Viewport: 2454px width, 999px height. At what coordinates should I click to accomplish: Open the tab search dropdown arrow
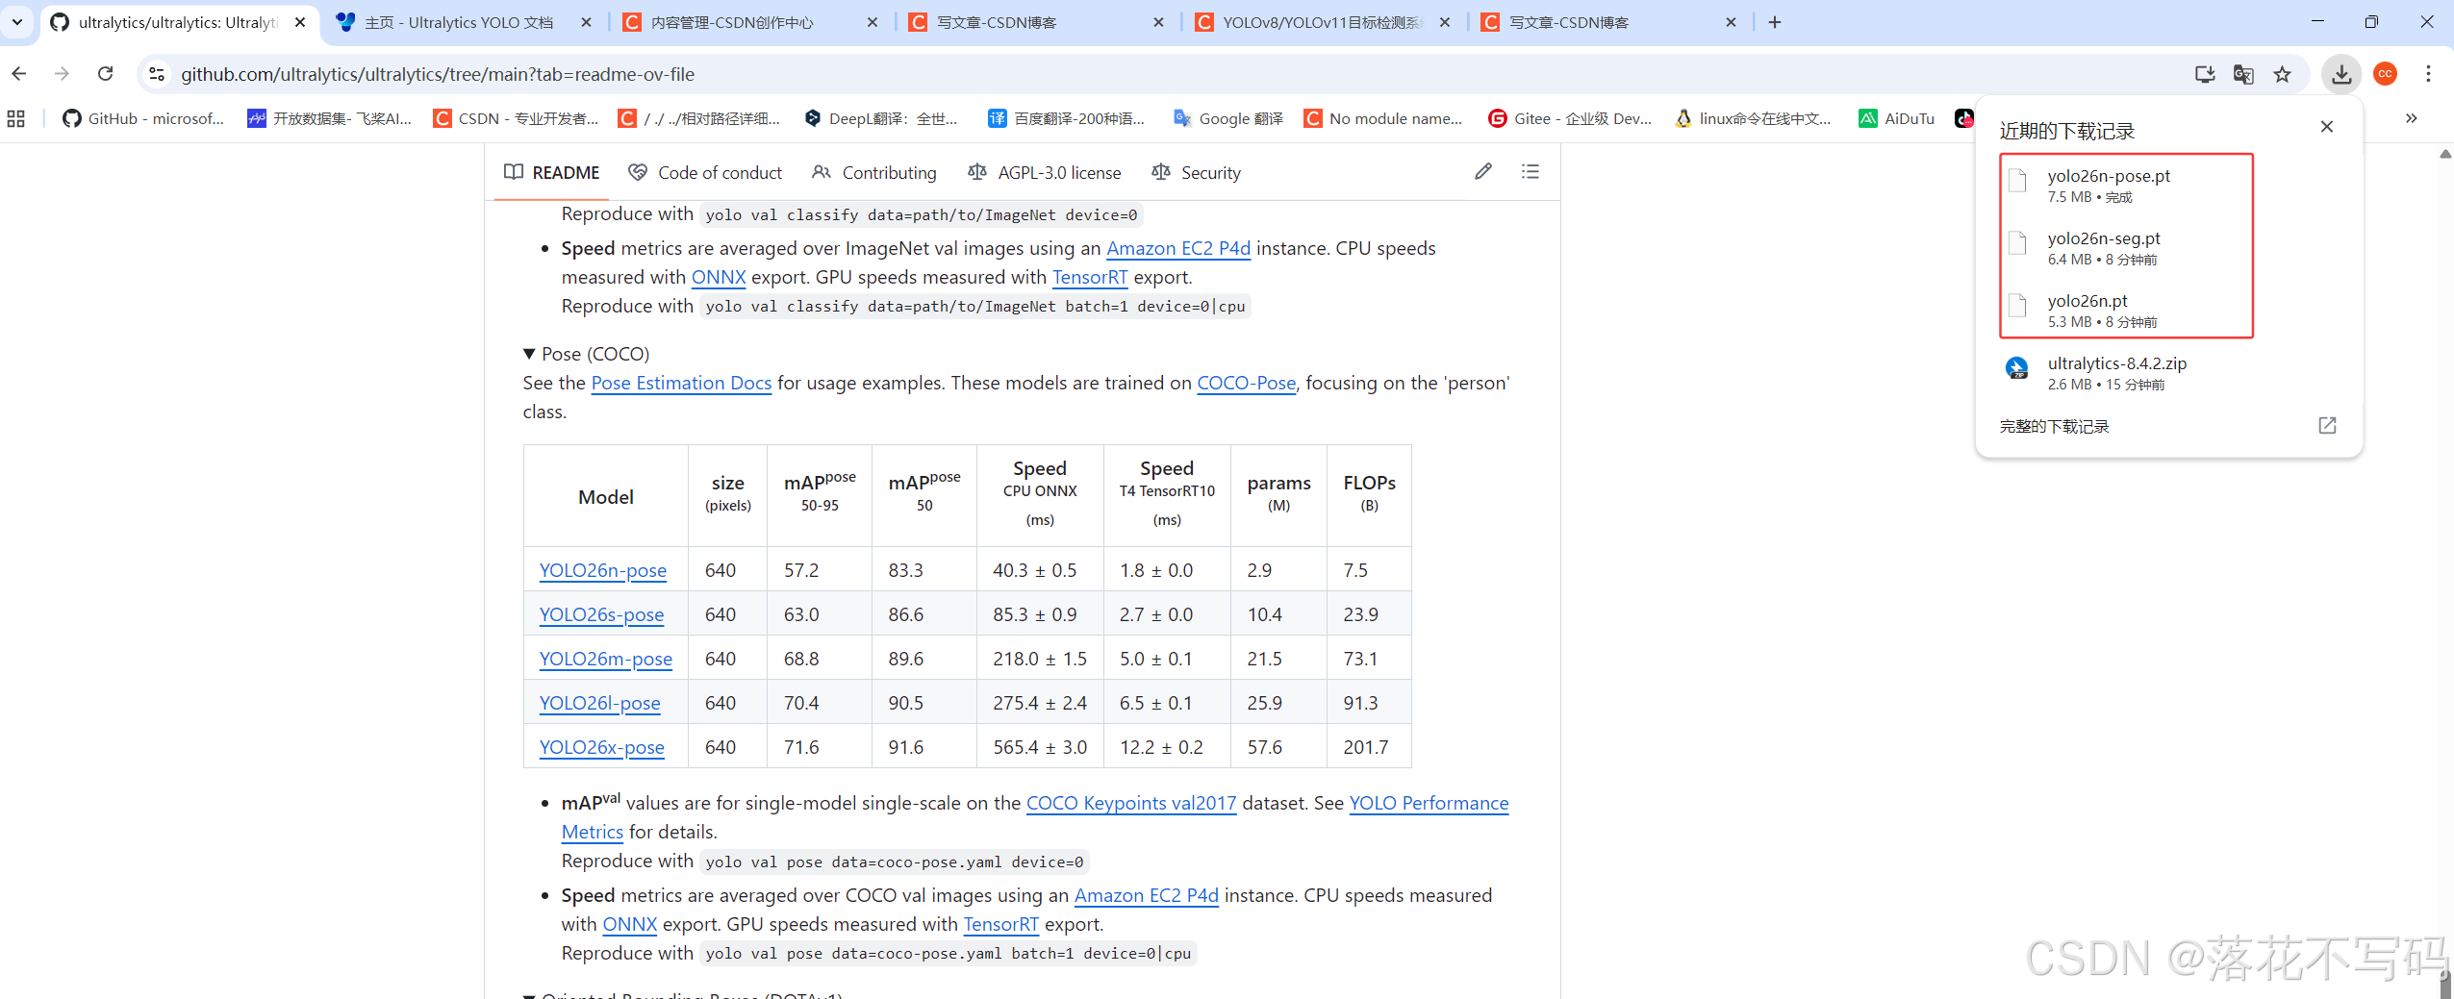(x=17, y=22)
